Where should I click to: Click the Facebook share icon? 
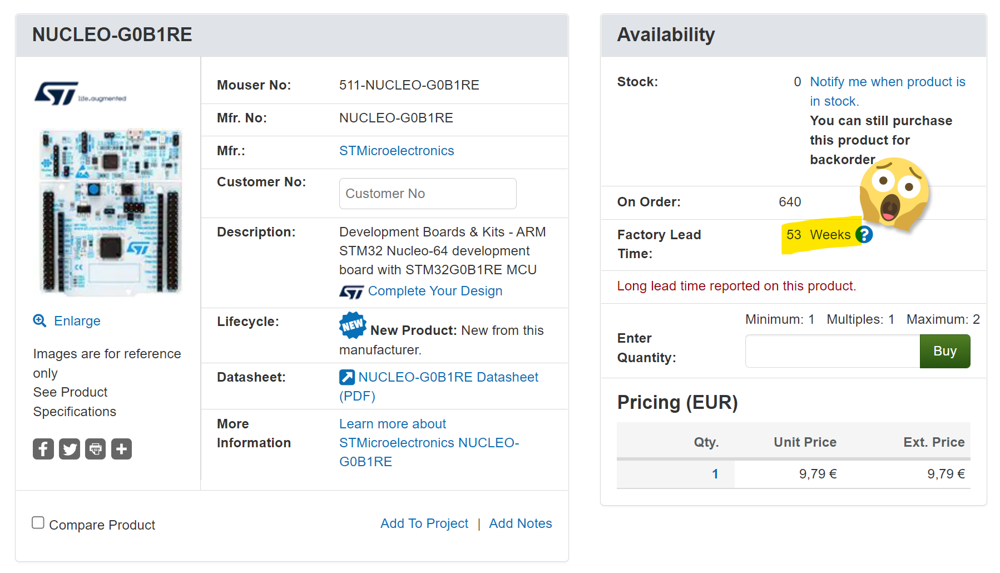click(43, 449)
